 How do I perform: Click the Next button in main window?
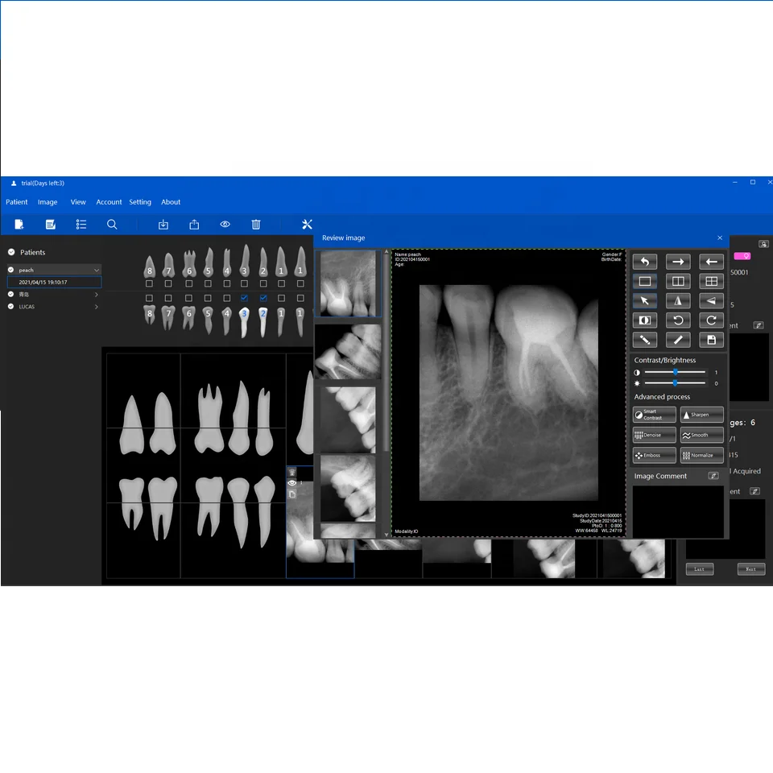(x=750, y=569)
